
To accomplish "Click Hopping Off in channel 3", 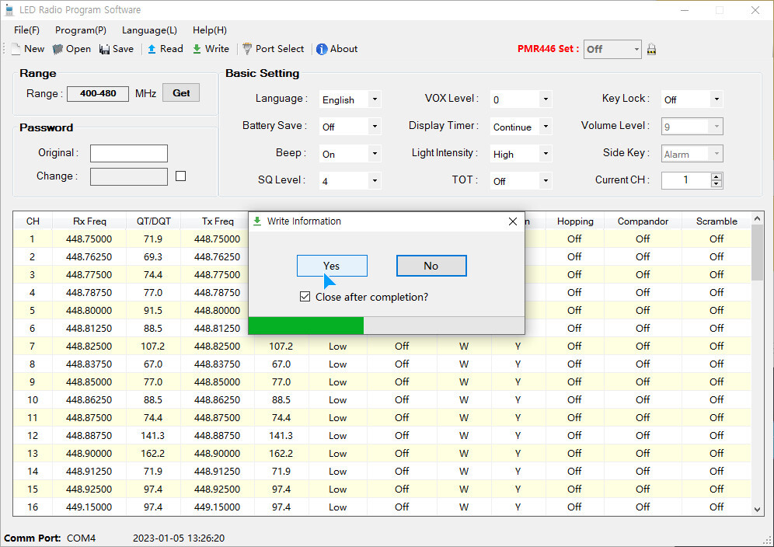I will [574, 274].
